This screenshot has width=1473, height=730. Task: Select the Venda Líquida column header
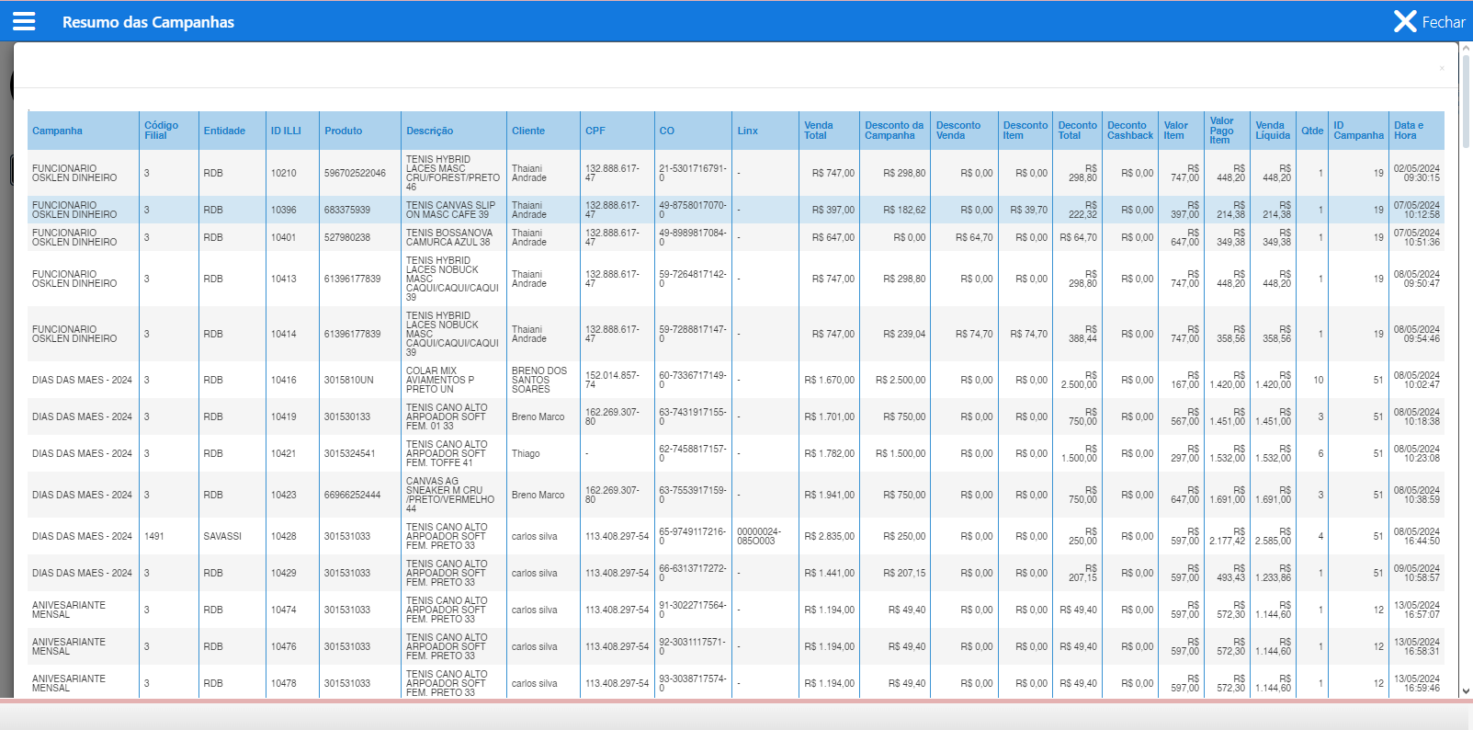1272,131
